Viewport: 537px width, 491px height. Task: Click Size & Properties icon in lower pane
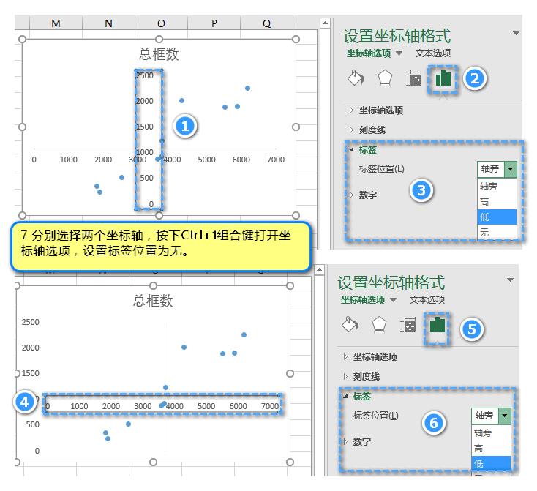408,325
